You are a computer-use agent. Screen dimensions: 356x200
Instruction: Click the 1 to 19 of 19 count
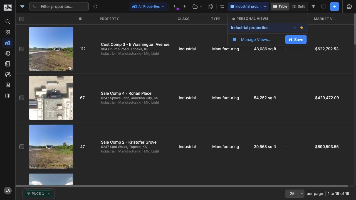tap(338, 194)
